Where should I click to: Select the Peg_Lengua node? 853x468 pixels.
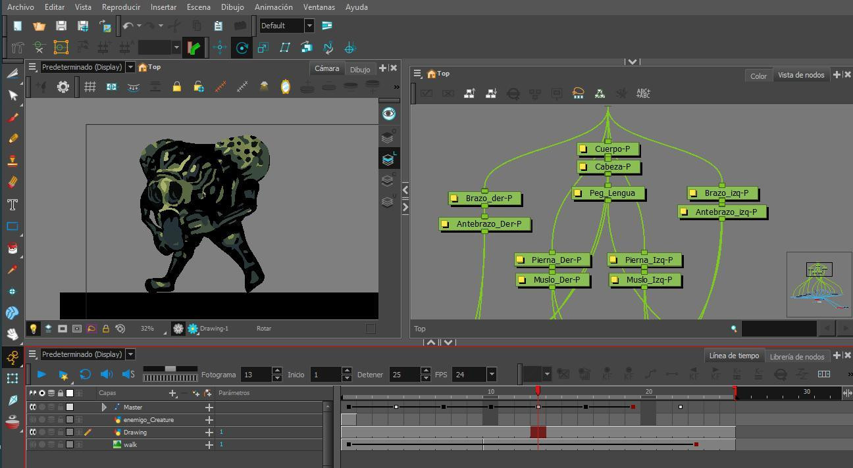tap(608, 193)
